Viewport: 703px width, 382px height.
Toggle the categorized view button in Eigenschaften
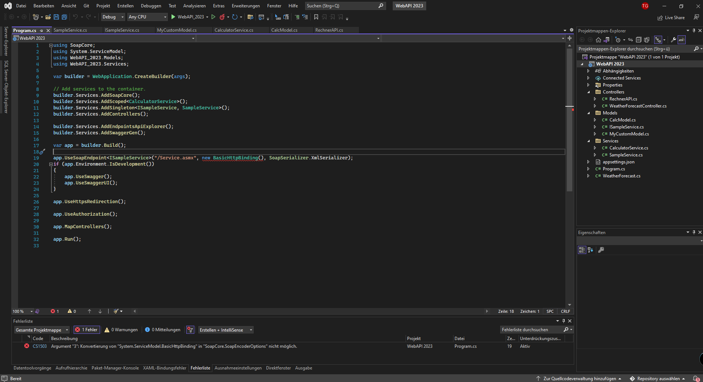pyautogui.click(x=582, y=250)
